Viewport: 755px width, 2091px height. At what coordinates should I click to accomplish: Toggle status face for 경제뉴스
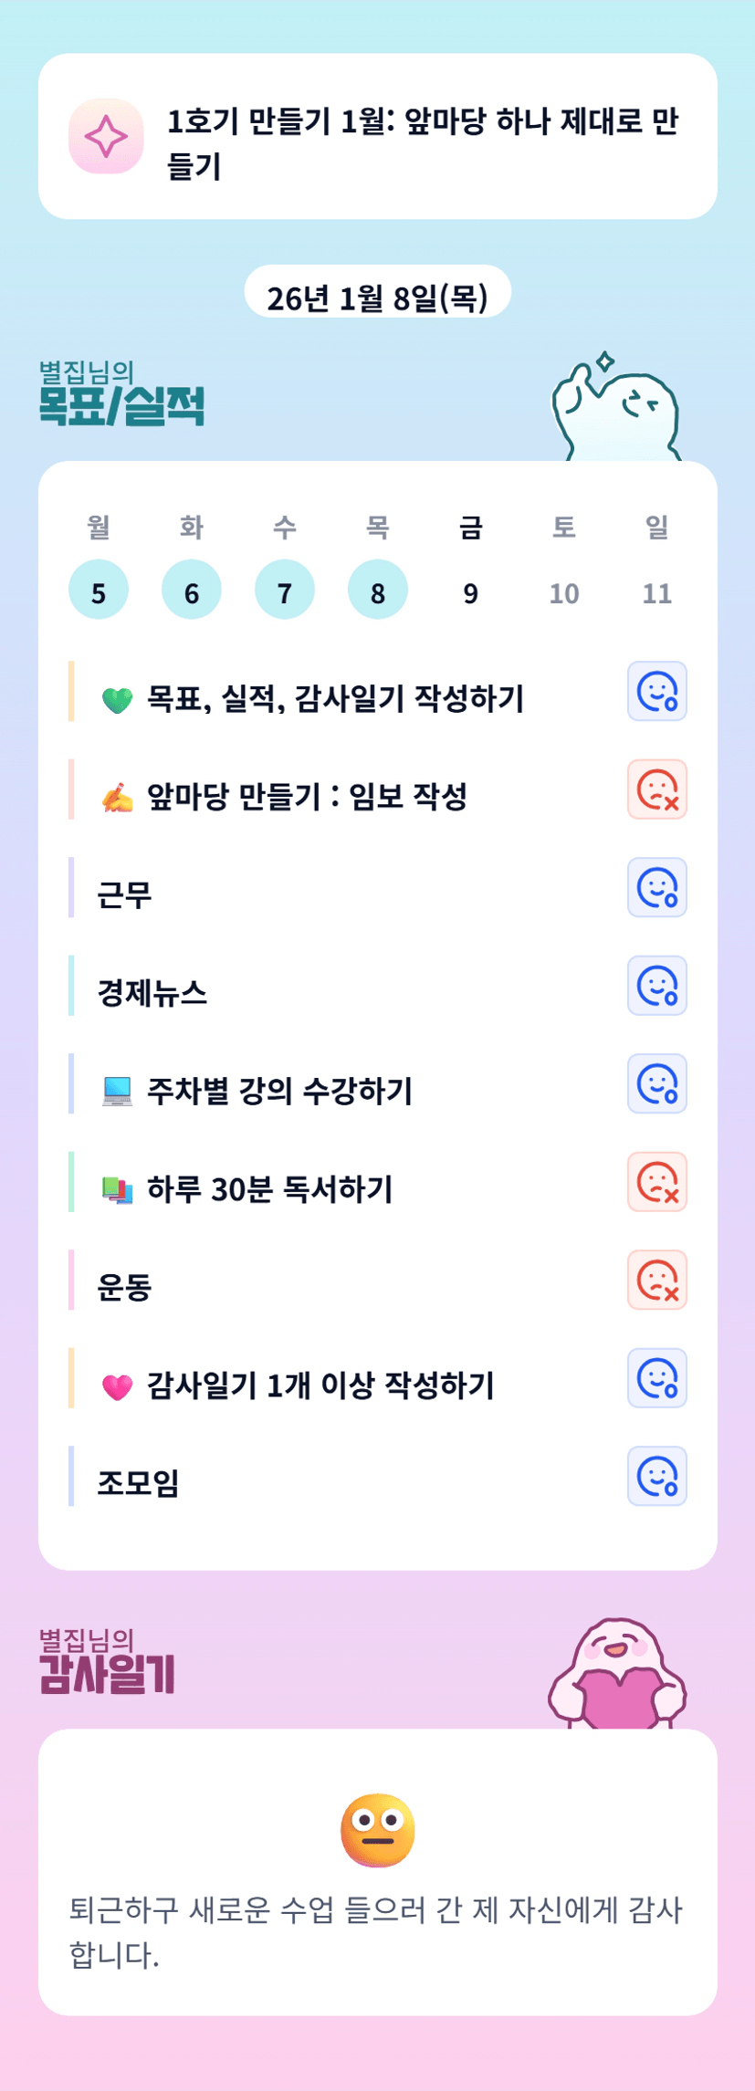(656, 986)
